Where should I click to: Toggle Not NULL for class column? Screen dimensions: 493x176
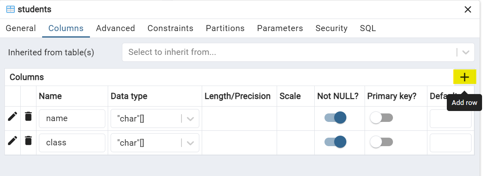tap(335, 142)
